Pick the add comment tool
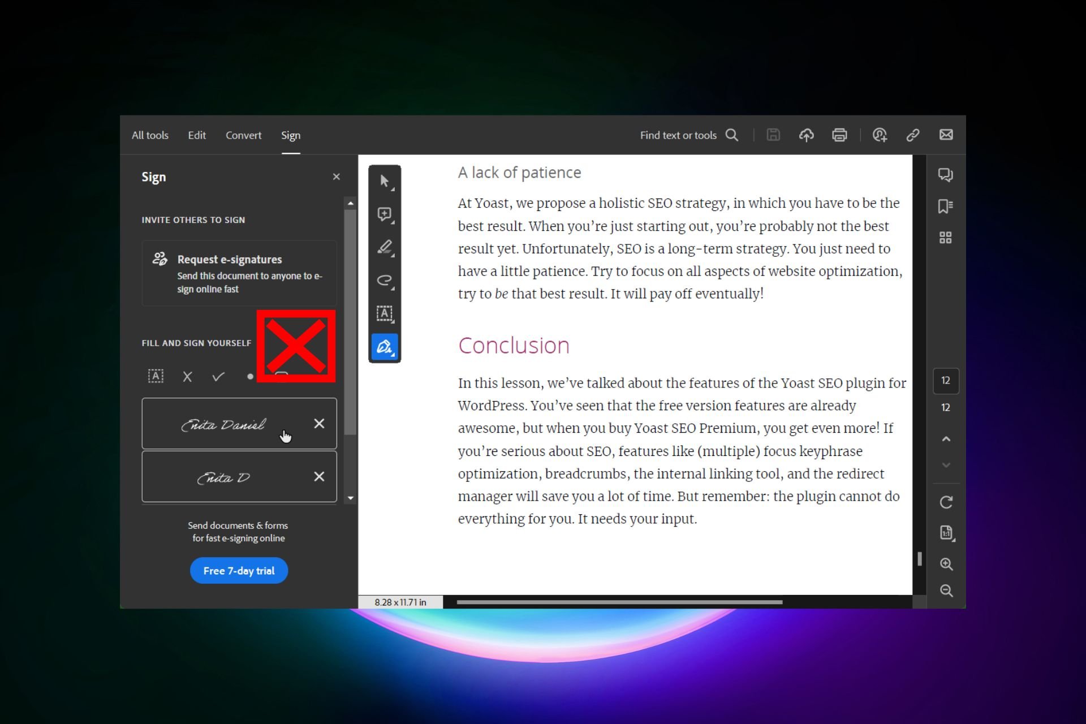Viewport: 1086px width, 724px height. tap(385, 214)
